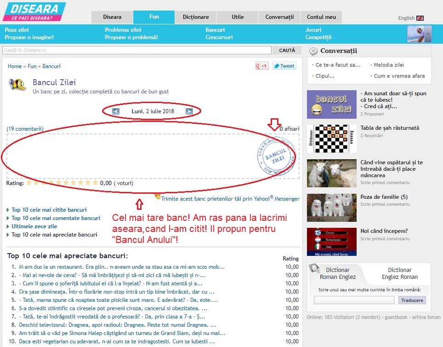The image size is (443, 347).
Task: Click the Caută în Diseara.ro search field
Action: 136,50
